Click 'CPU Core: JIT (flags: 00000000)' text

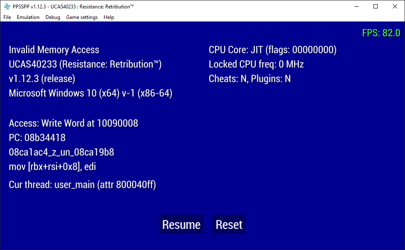[x=272, y=50]
